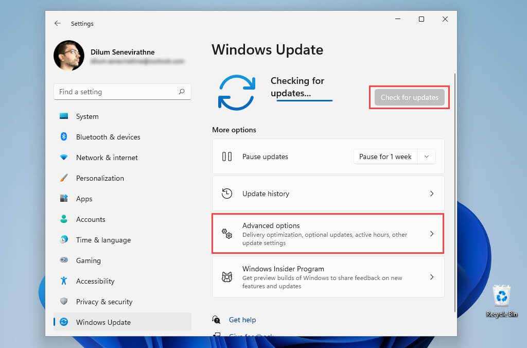Open Privacy & security settings
Screen dimensions: 527x348
122,302
